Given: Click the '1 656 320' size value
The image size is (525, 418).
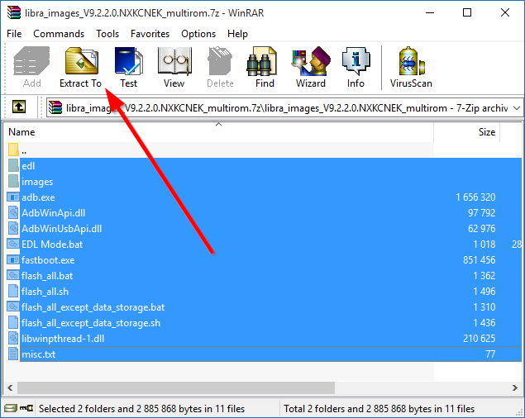Looking at the screenshot, I should click(475, 197).
